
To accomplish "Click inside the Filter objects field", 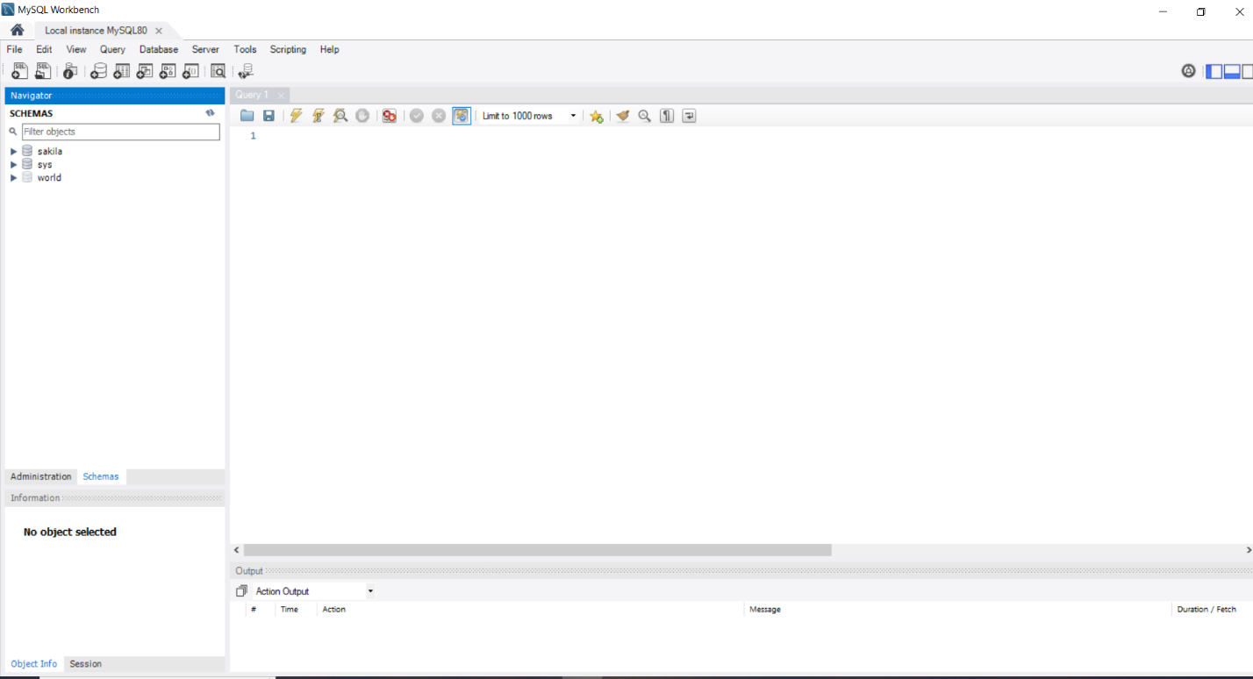I will click(120, 131).
